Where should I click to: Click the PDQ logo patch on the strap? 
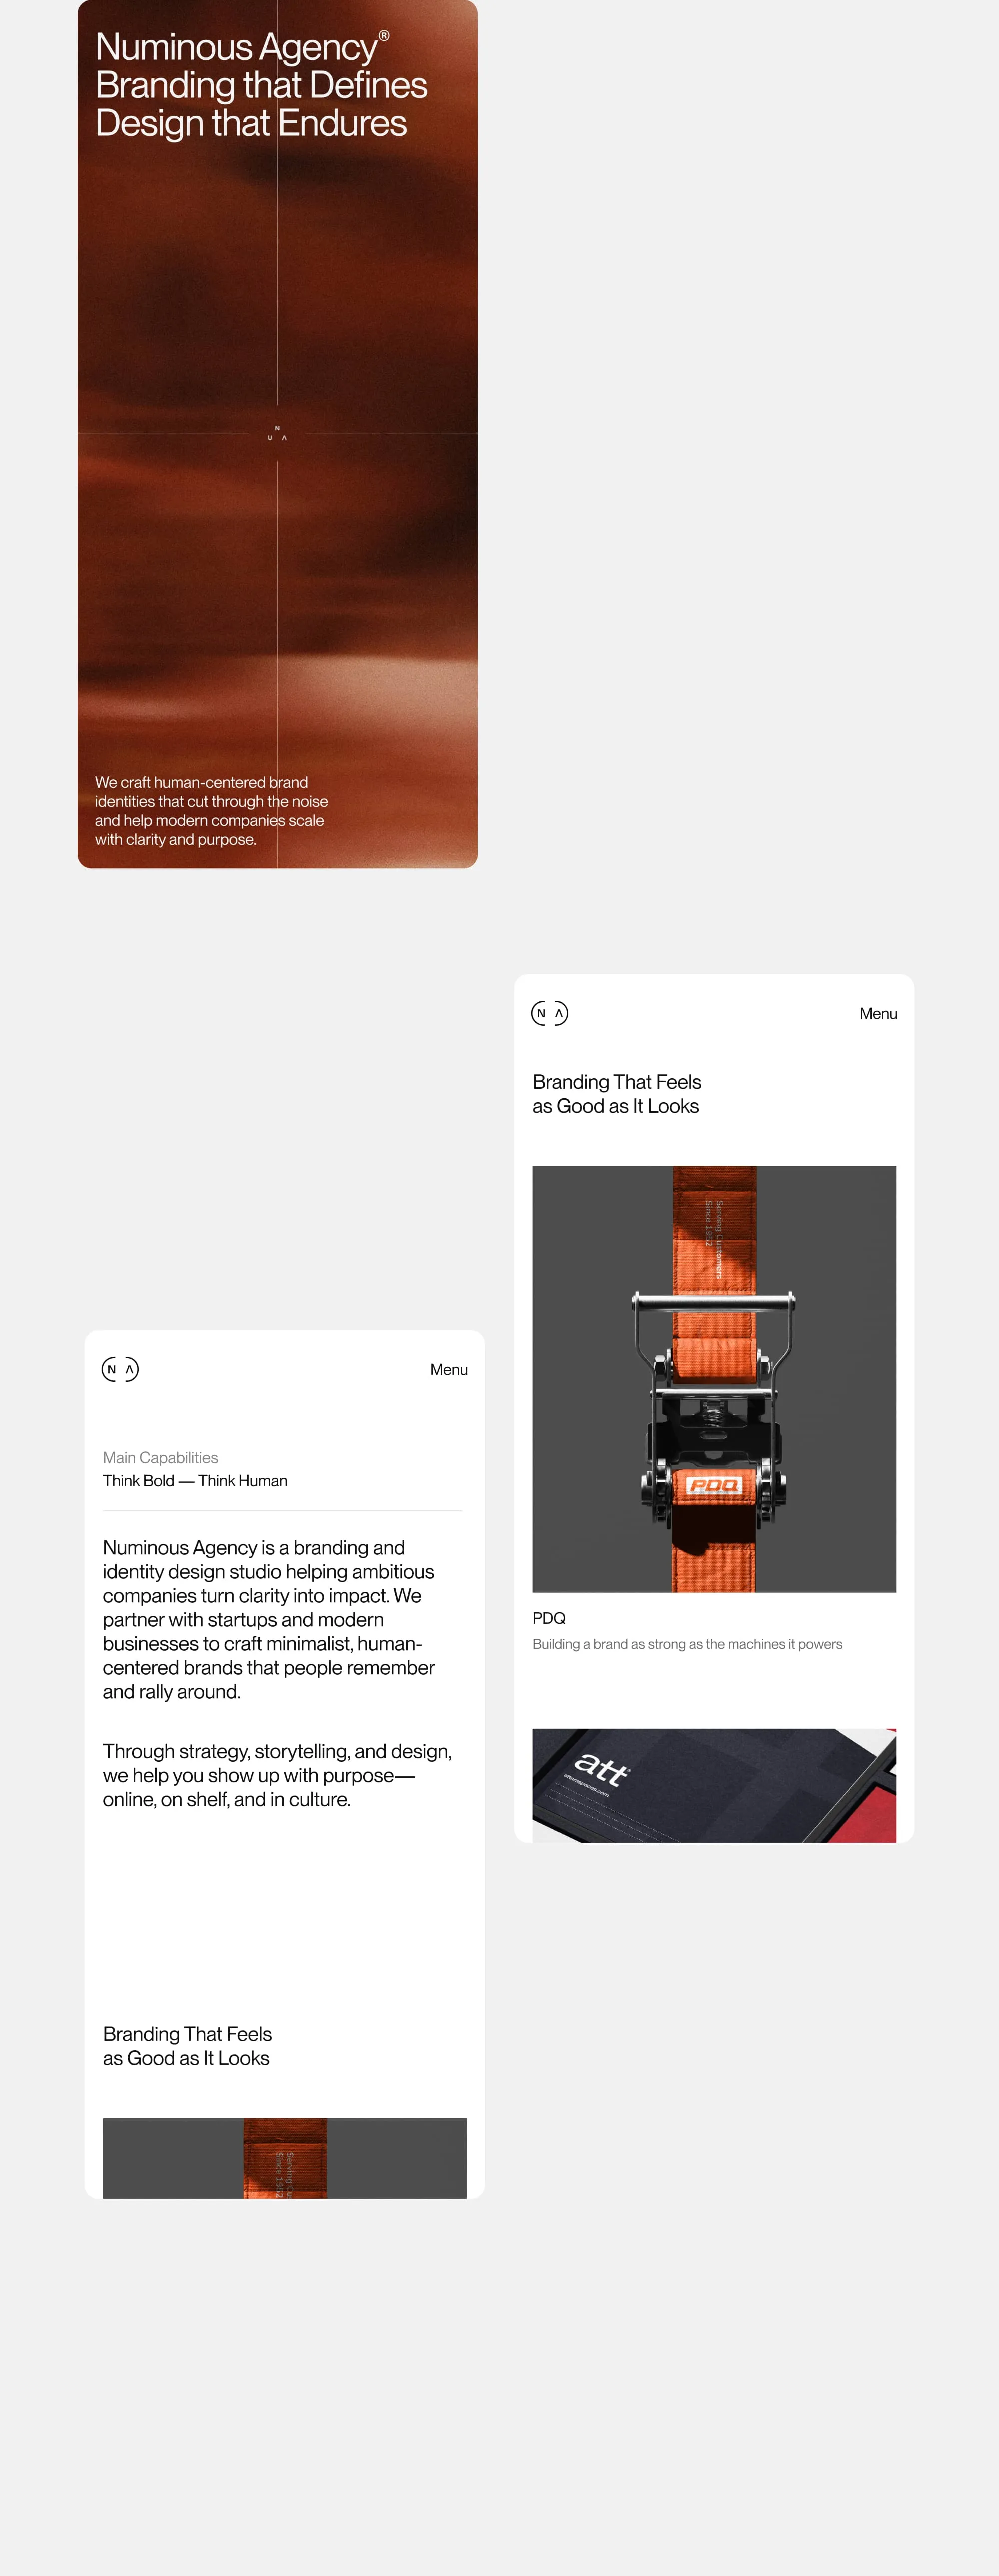tap(714, 1484)
